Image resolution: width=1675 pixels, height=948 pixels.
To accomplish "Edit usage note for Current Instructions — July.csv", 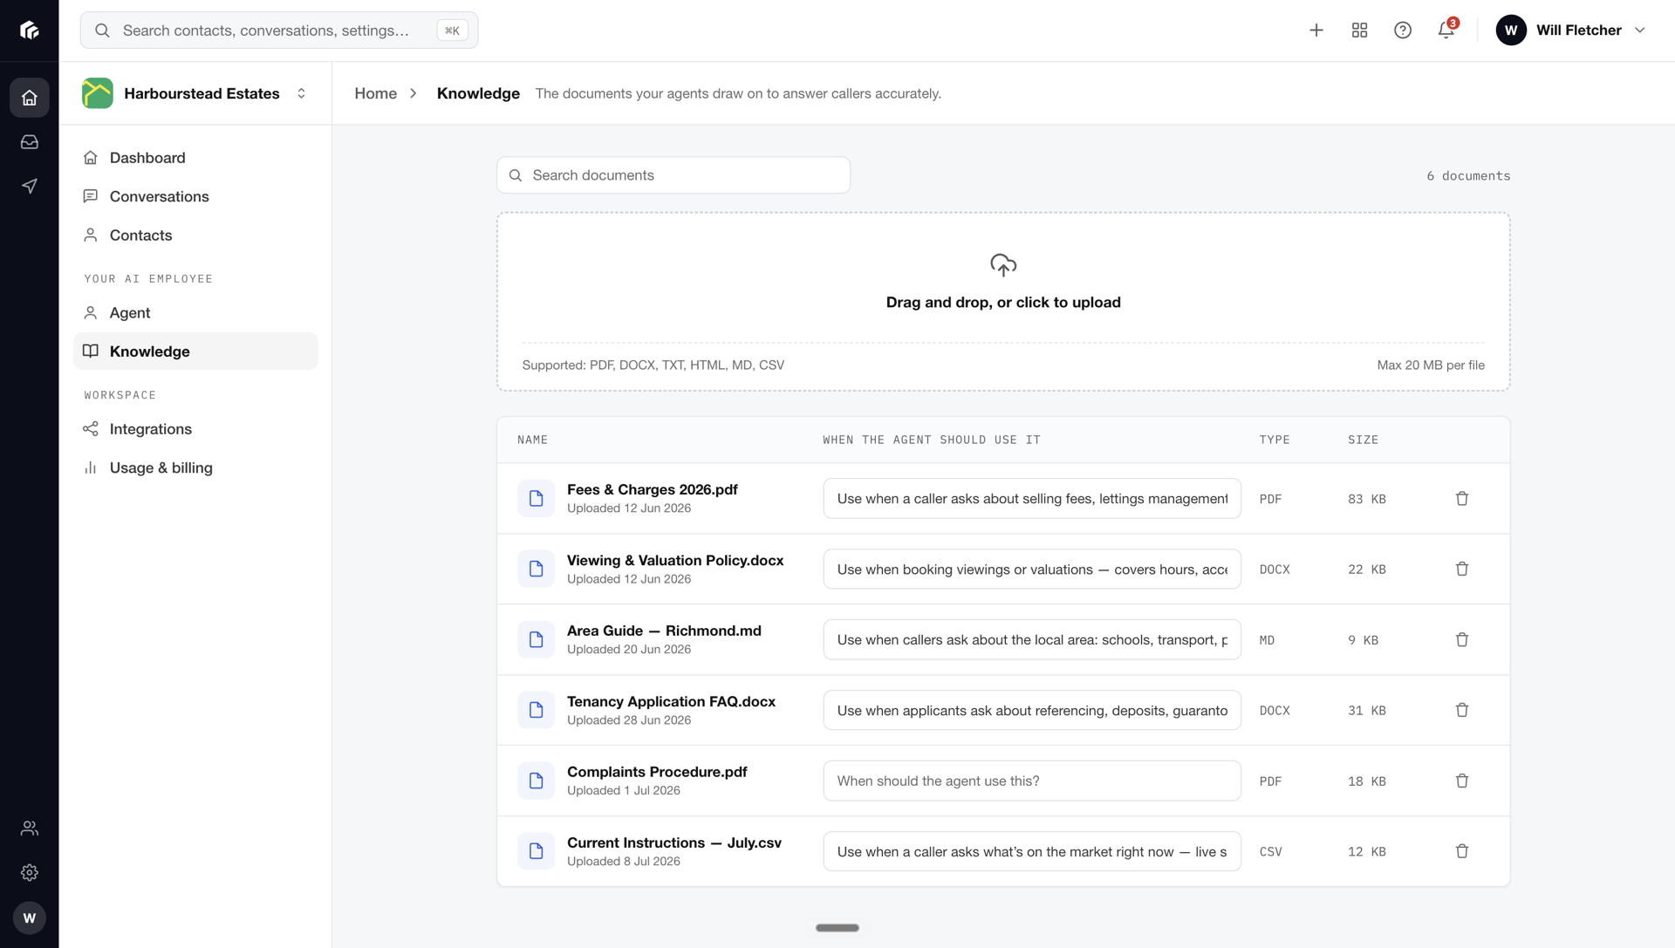I will [1032, 852].
